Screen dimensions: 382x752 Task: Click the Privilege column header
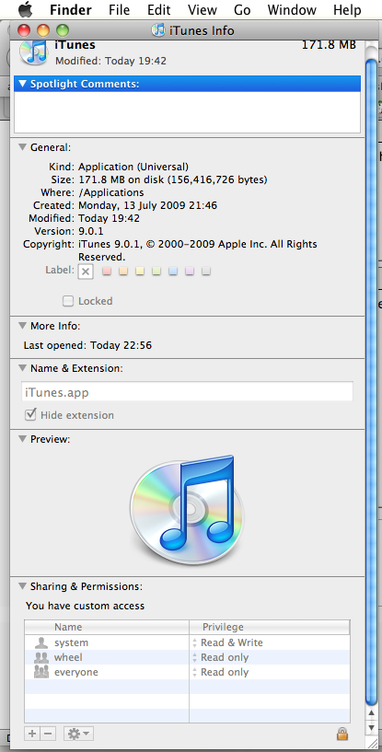[270, 627]
